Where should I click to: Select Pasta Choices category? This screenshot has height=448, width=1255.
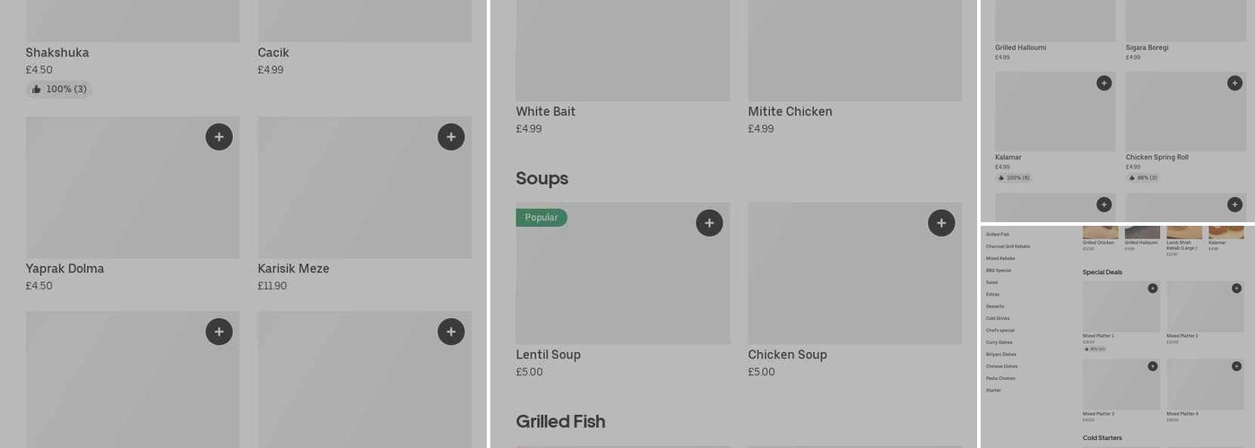[x=1000, y=378]
